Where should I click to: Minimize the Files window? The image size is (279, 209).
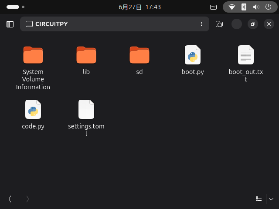tap(236, 24)
